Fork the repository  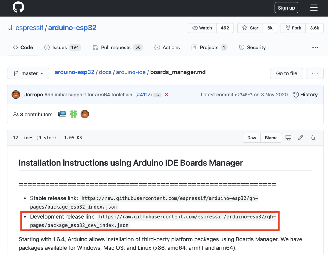point(294,28)
